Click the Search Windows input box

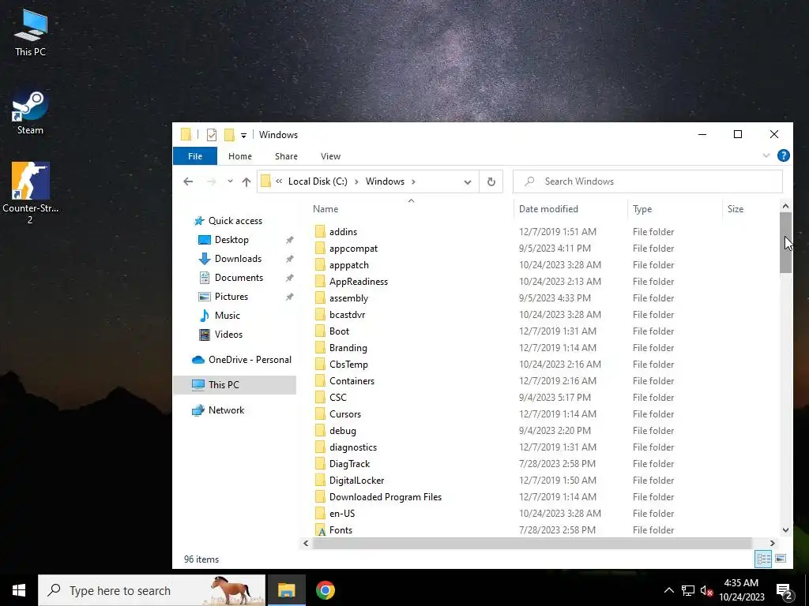point(648,181)
